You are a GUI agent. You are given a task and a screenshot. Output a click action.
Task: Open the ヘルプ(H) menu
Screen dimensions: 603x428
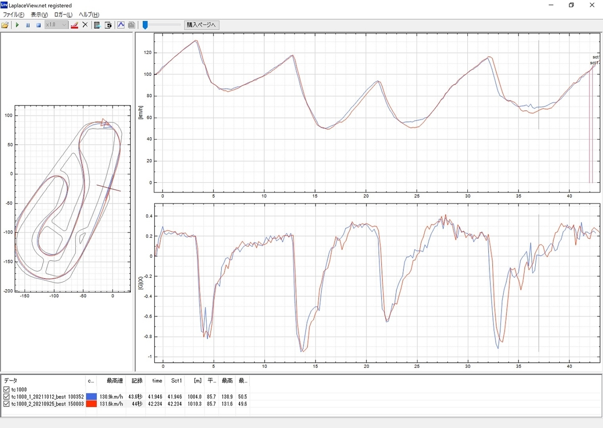click(x=89, y=15)
